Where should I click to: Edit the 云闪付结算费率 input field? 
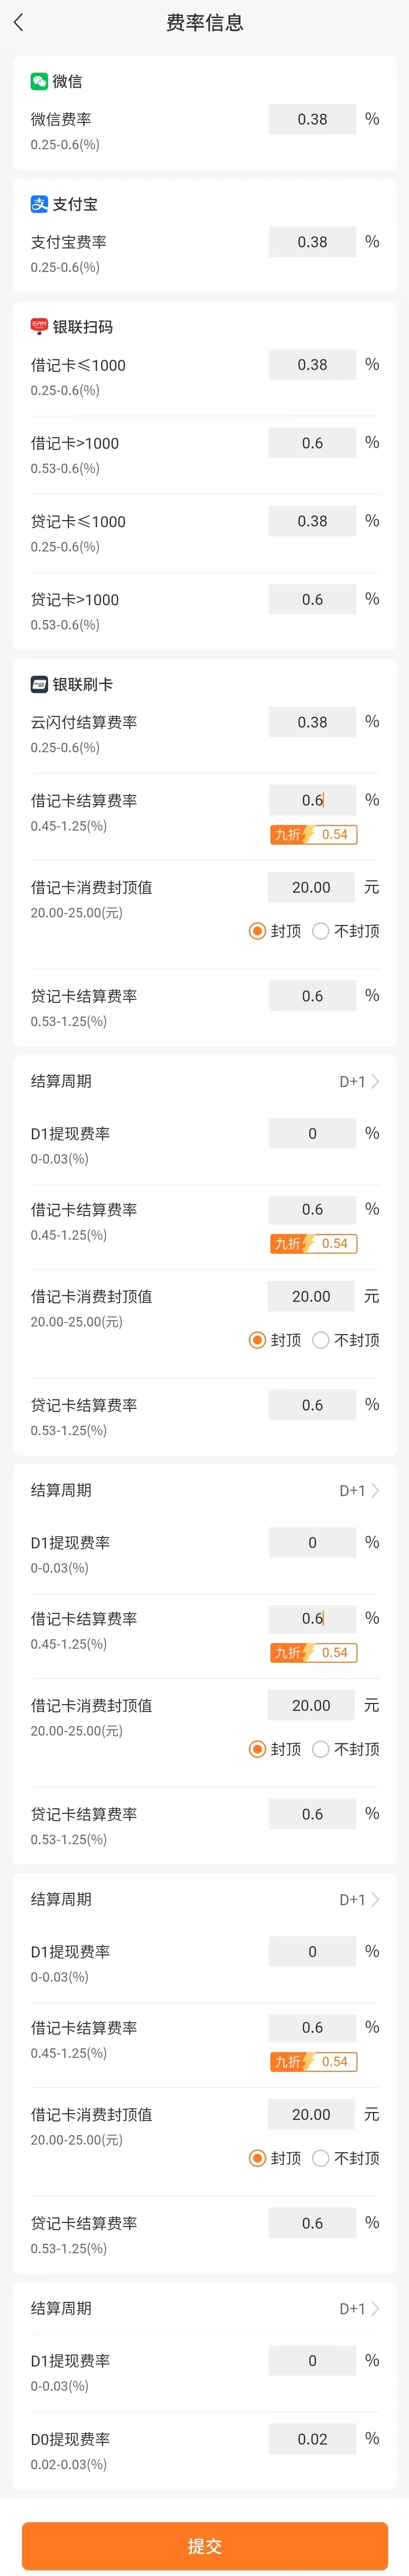tap(312, 722)
